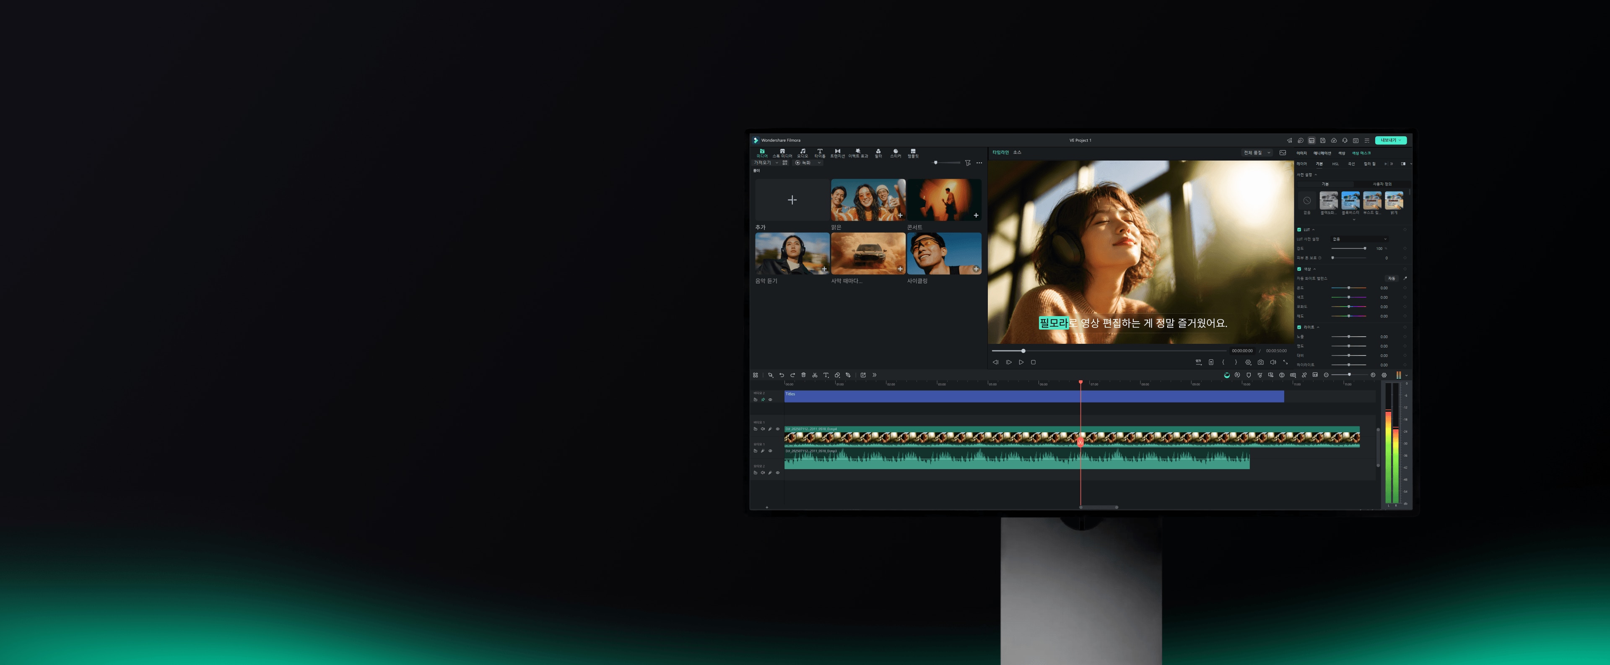Click the 내보내기 export button

1391,140
